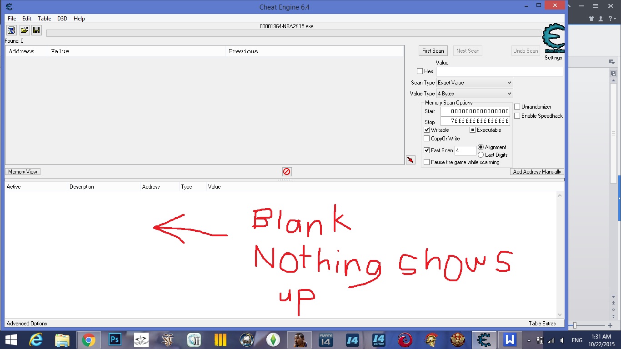Click the red arrow add-to-list icon
Screen dimensions: 621x349
point(411,160)
